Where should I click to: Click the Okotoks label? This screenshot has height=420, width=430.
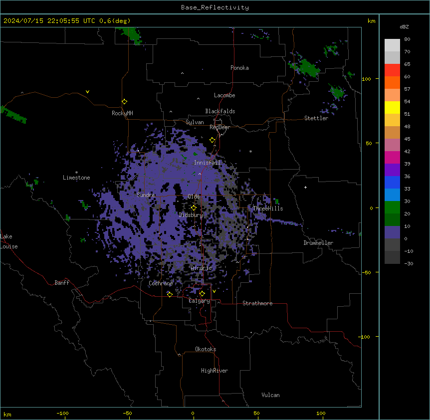(206, 349)
